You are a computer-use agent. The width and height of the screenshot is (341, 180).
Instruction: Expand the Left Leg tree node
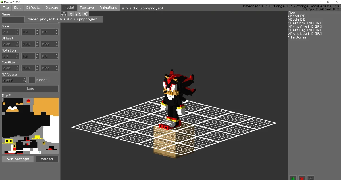coord(289,30)
